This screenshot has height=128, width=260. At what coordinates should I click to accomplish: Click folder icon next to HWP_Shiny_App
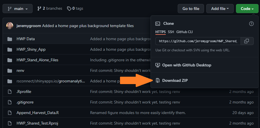click(10, 49)
